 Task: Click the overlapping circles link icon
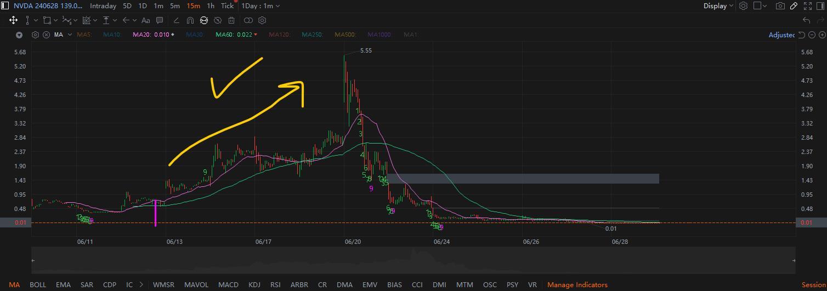coord(248,20)
